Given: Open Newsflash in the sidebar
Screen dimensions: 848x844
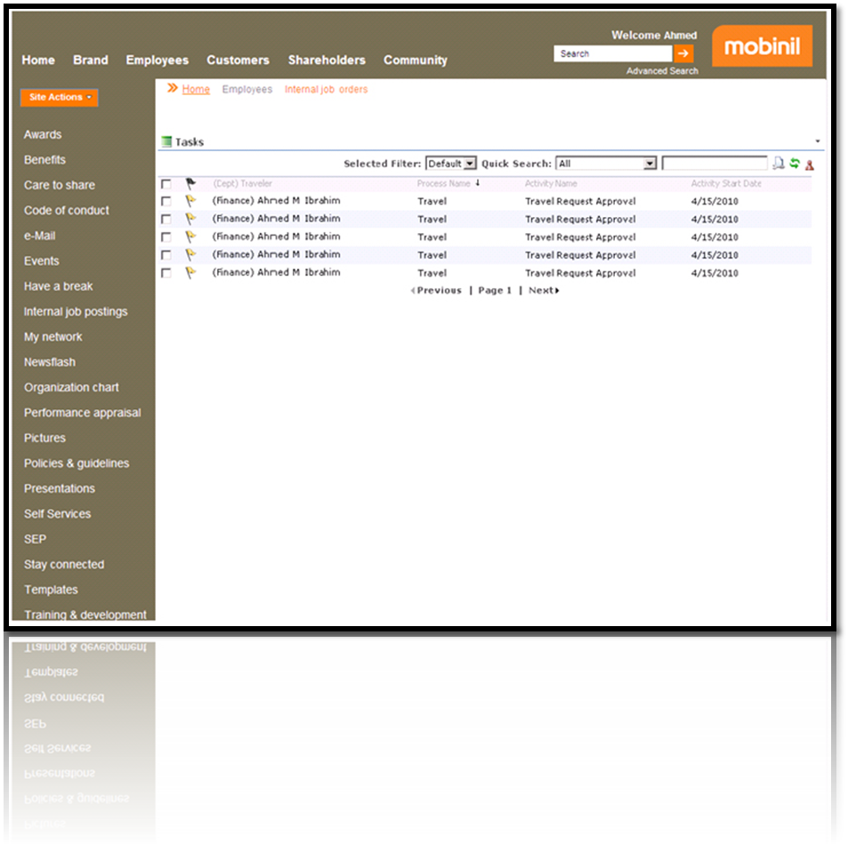Looking at the screenshot, I should (50, 362).
